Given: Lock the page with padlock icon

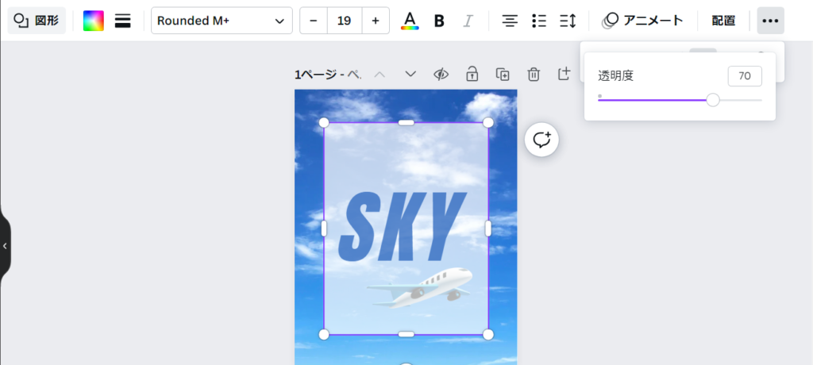Looking at the screenshot, I should 472,74.
